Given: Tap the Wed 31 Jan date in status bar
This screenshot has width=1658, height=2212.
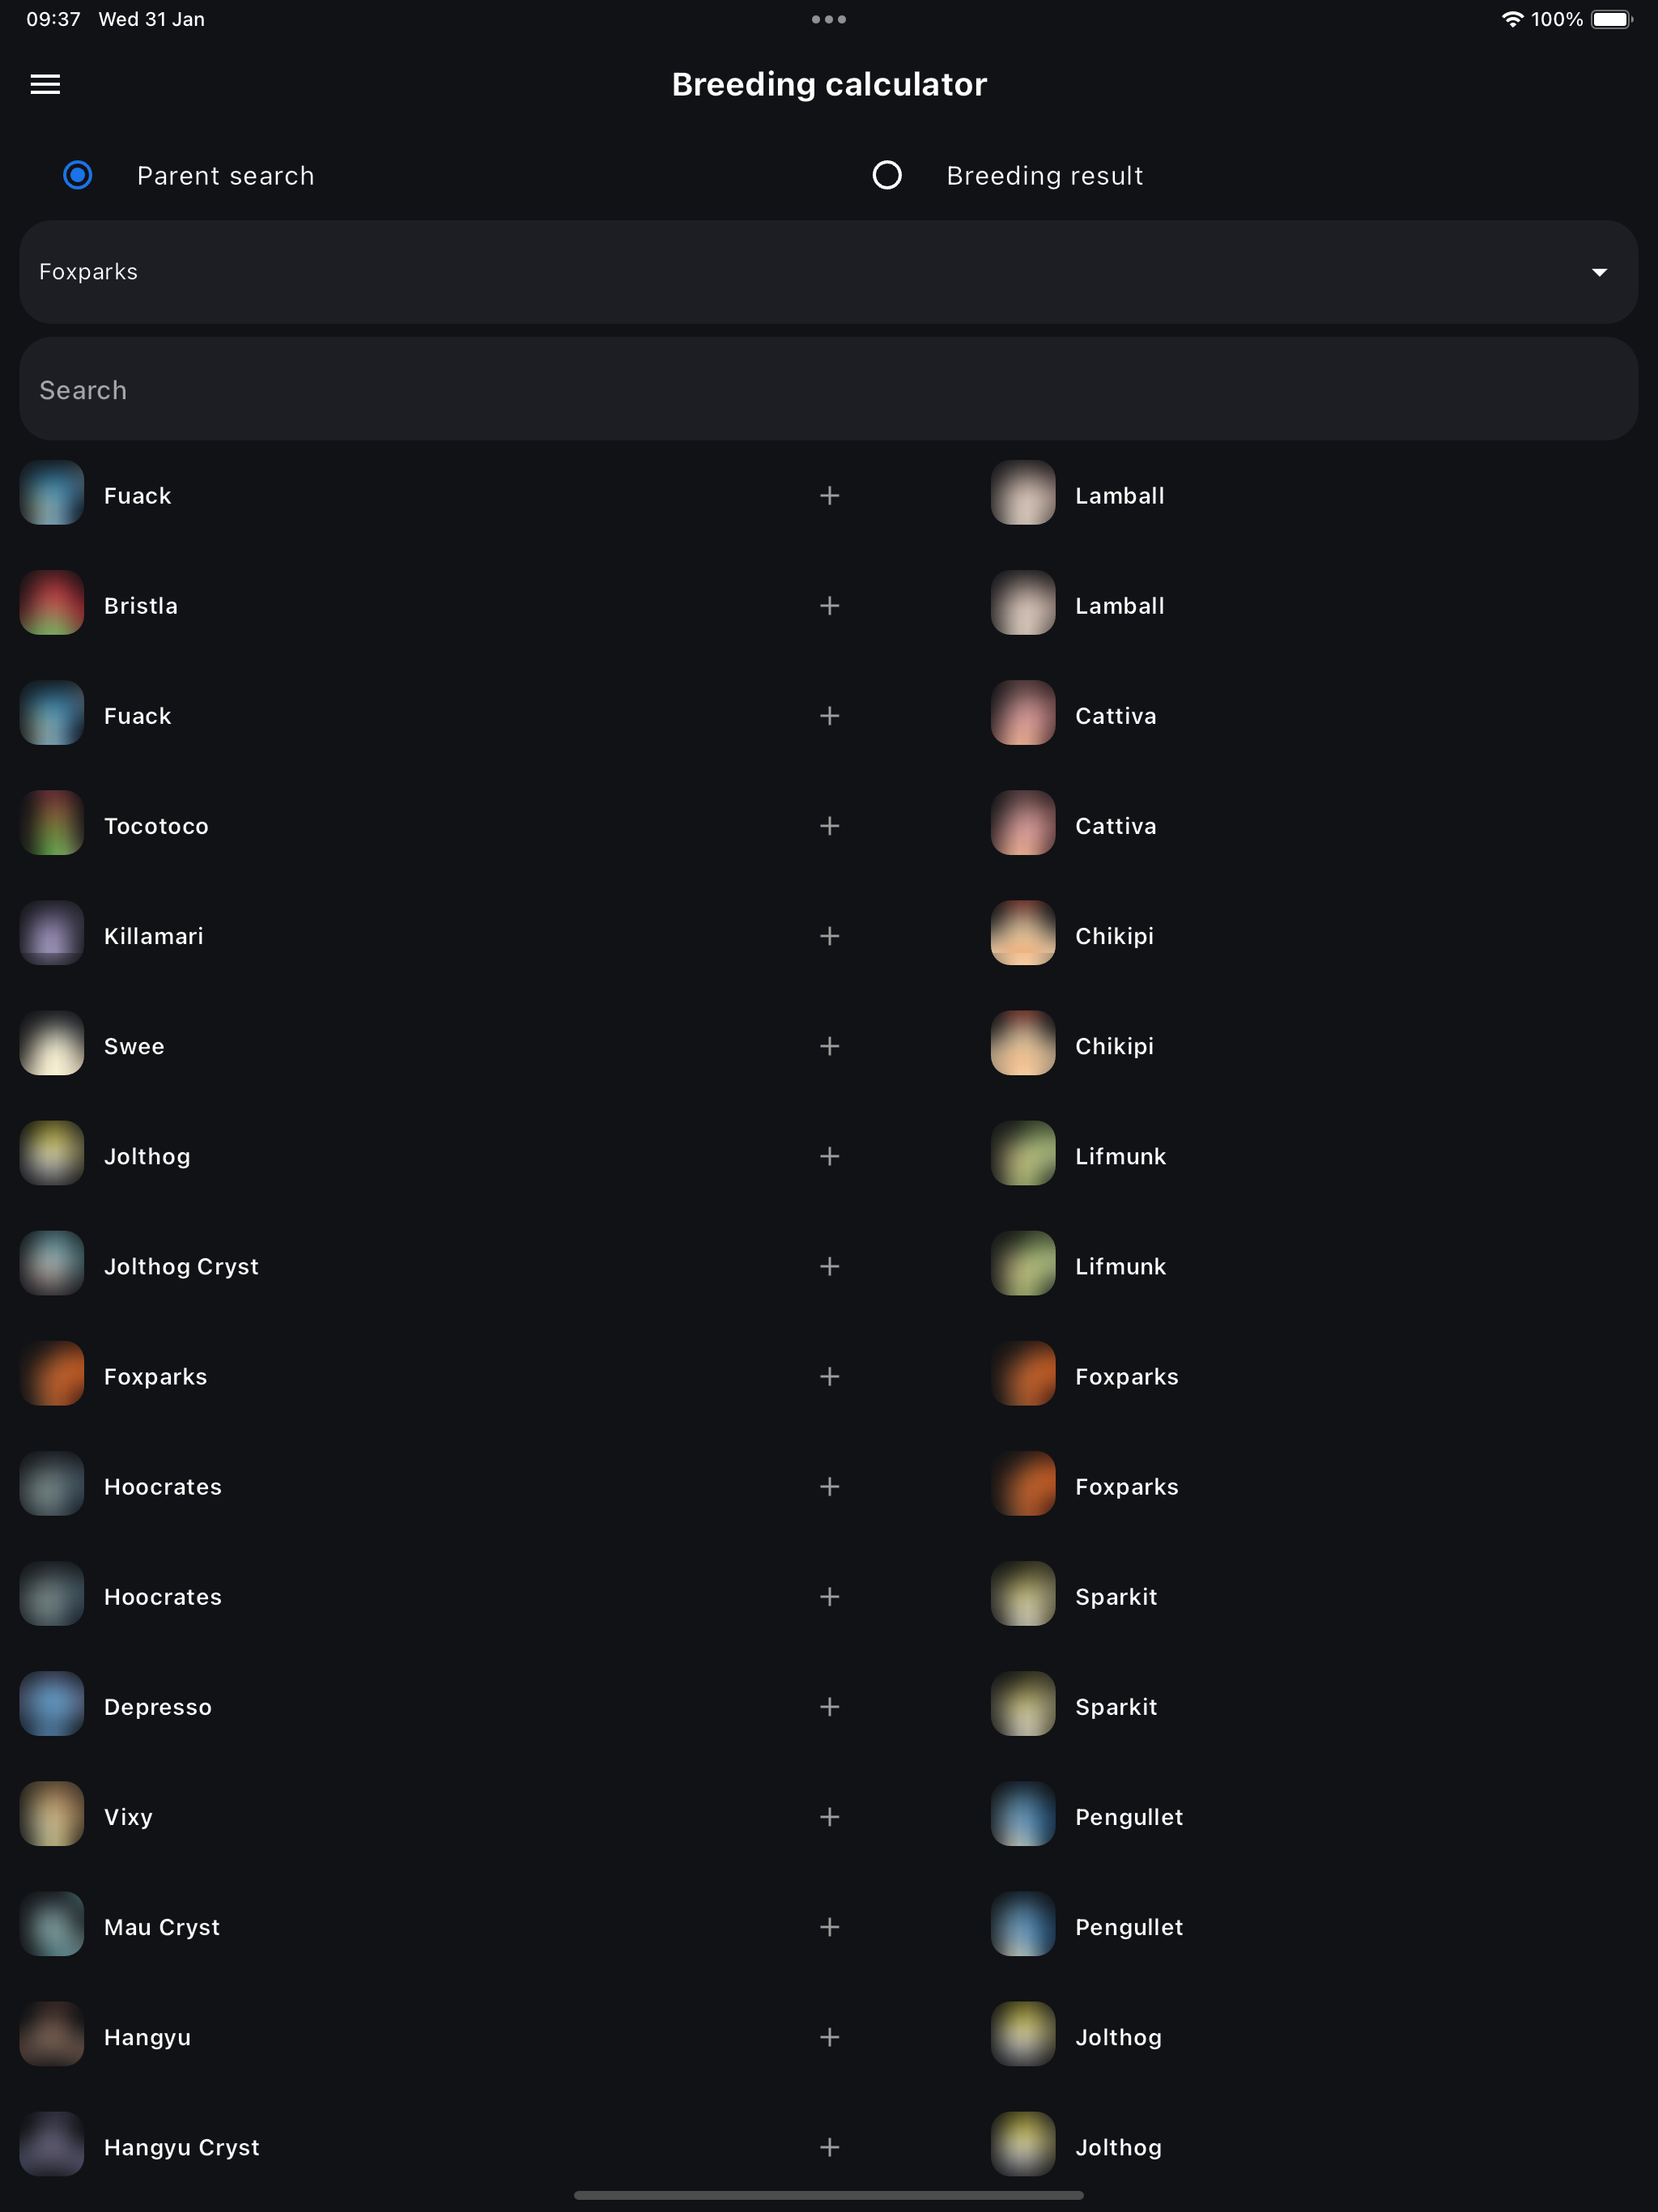Looking at the screenshot, I should pos(152,19).
